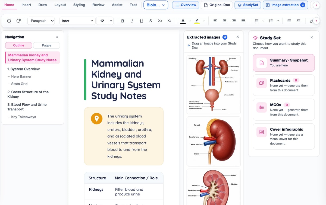
Task: Toggle Strikethrough formatting
Action: coord(151,21)
